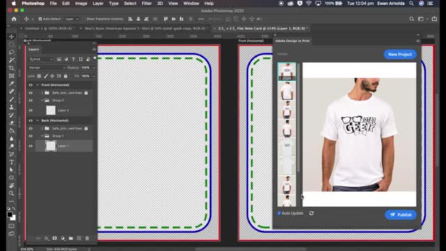Screen dimensions: 446x251
Task: Click the New Project button
Action: coord(400,54)
